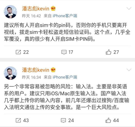Viewport: 135px width, 127px height.
Task: Tap repost icon on the input method post
Action: click(x=18, y=120)
